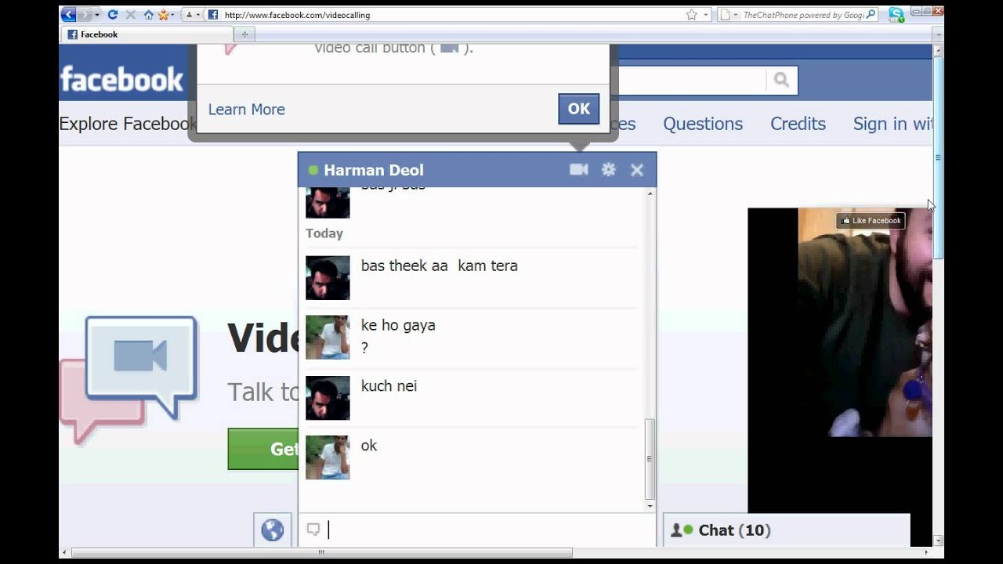
Task: Click the Facebook search magnifier button
Action: point(781,80)
